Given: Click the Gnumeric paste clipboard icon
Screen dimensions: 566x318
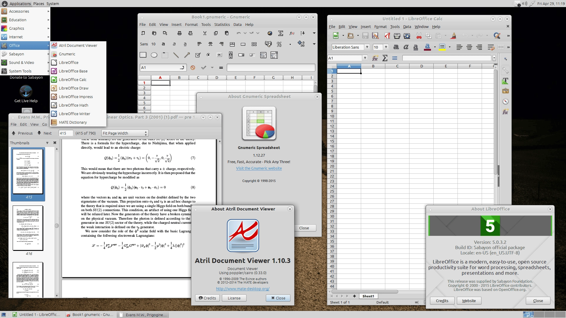Looking at the screenshot, I should [226, 33].
